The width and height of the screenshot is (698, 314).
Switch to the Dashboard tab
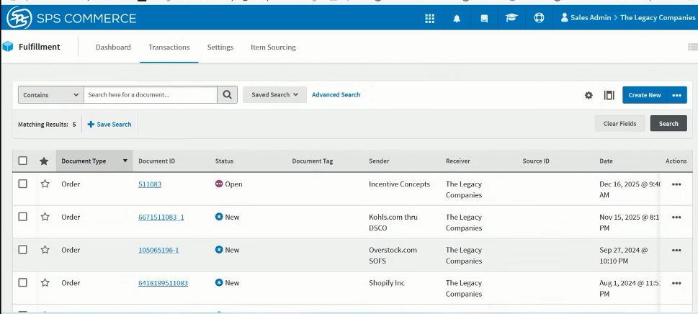tap(113, 47)
